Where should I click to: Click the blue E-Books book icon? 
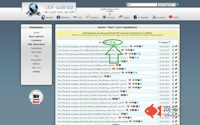point(135,17)
